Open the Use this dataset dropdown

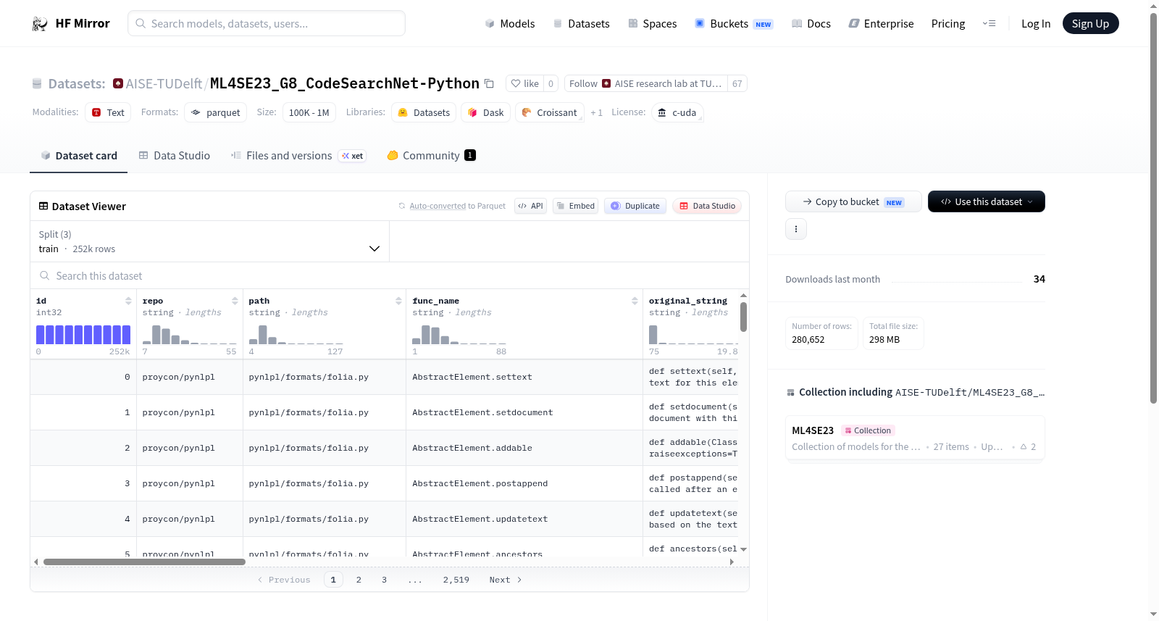[987, 201]
